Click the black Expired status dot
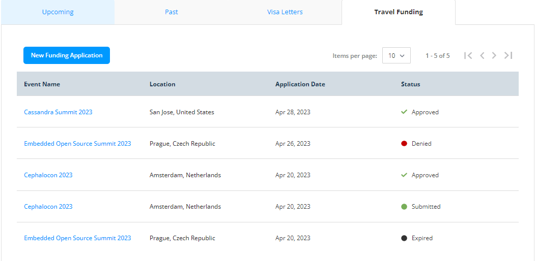 [404, 238]
